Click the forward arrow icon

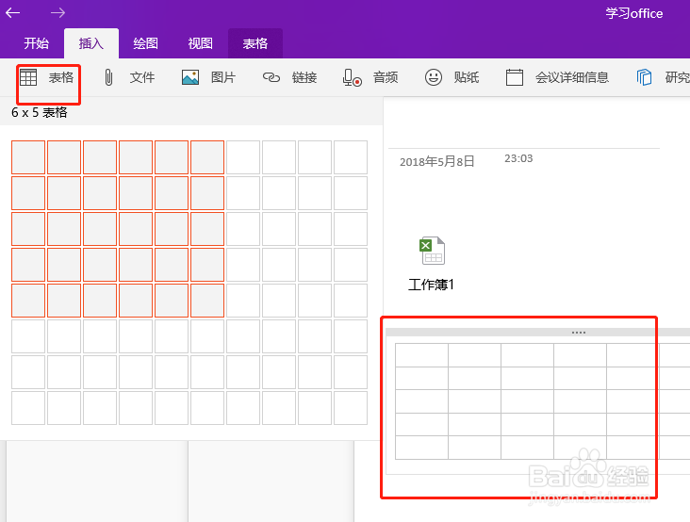(57, 13)
